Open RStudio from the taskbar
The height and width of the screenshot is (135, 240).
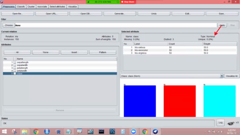[x=47, y=132]
